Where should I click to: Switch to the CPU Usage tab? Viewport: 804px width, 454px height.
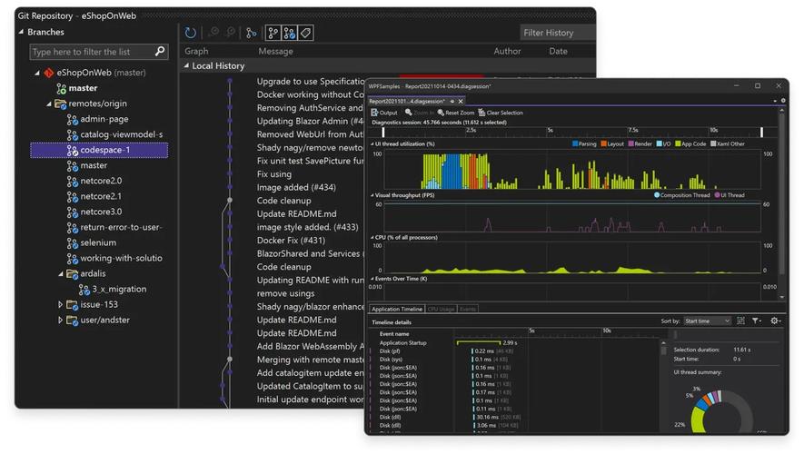tap(441, 309)
